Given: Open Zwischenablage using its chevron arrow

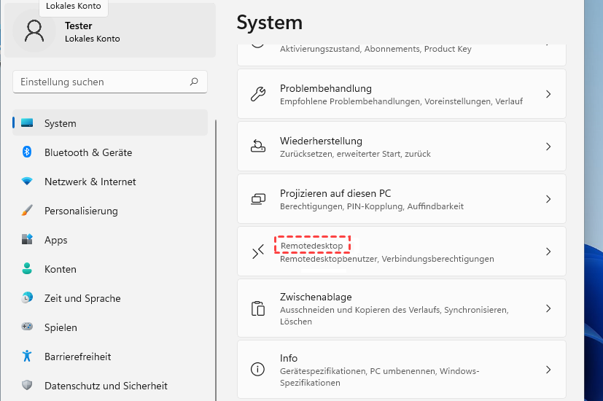Looking at the screenshot, I should tap(548, 308).
